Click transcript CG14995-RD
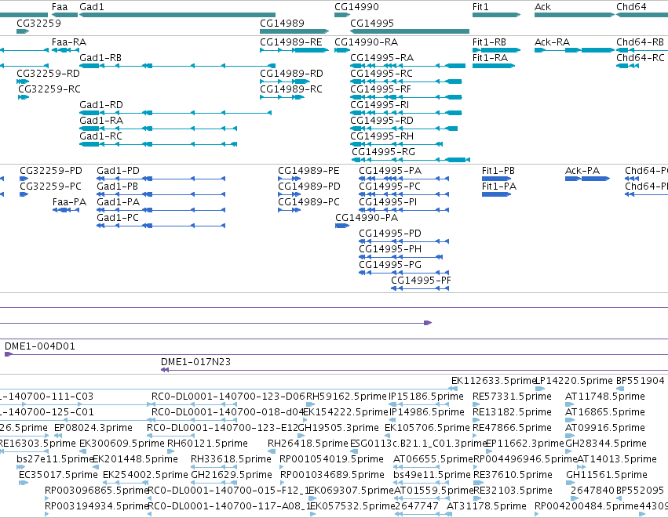This screenshot has height=518, width=668. click(x=382, y=121)
